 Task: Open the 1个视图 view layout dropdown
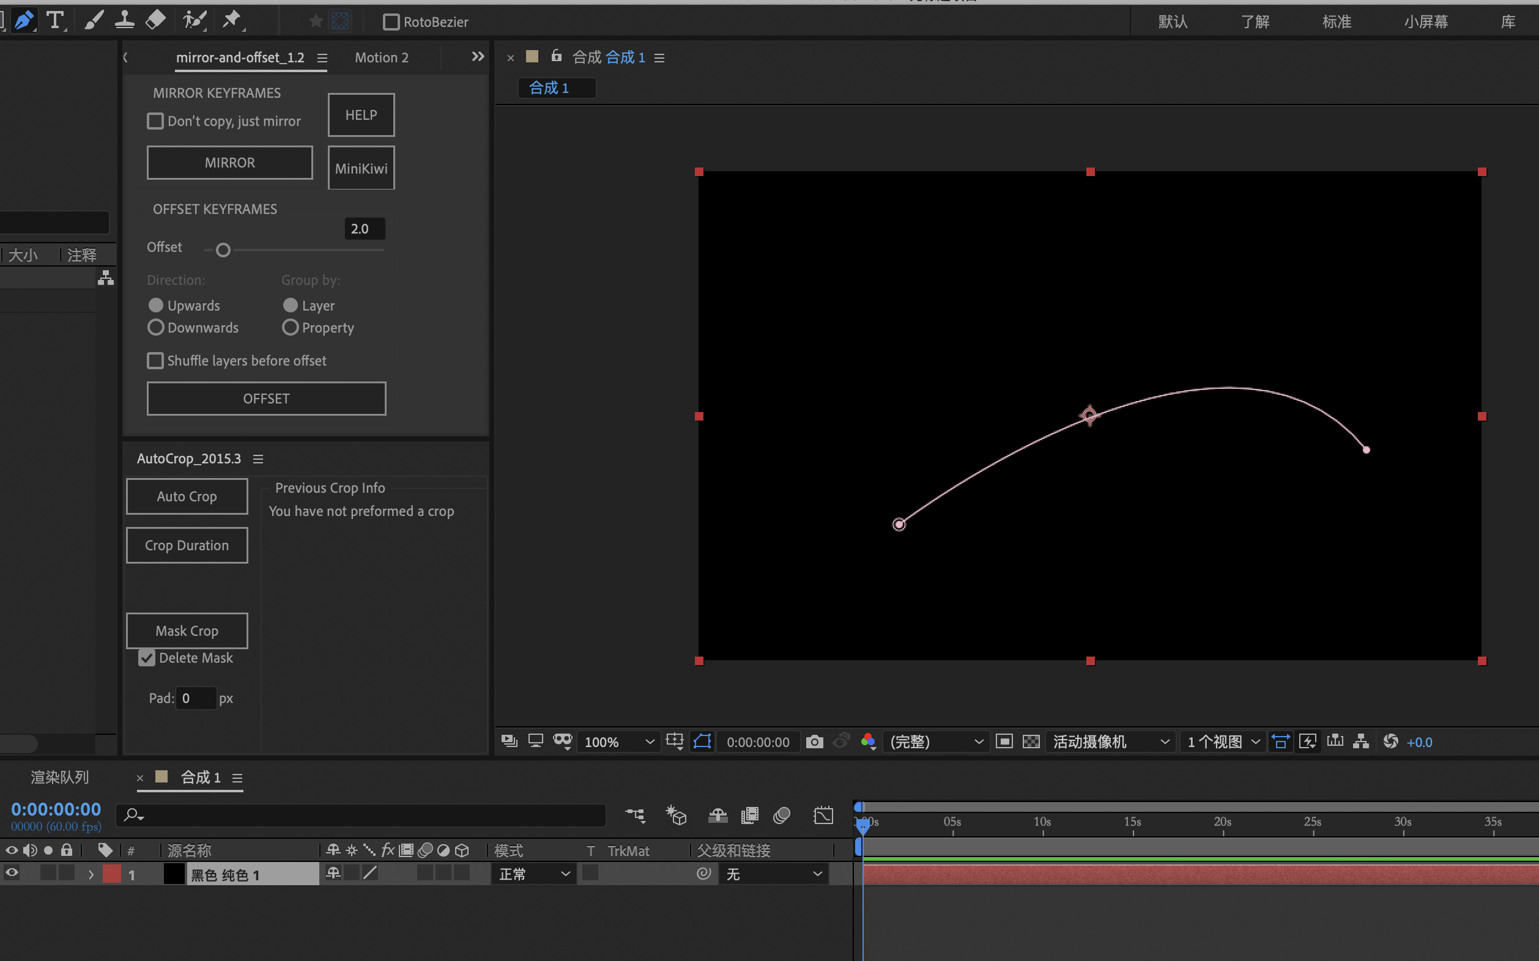click(x=1223, y=742)
